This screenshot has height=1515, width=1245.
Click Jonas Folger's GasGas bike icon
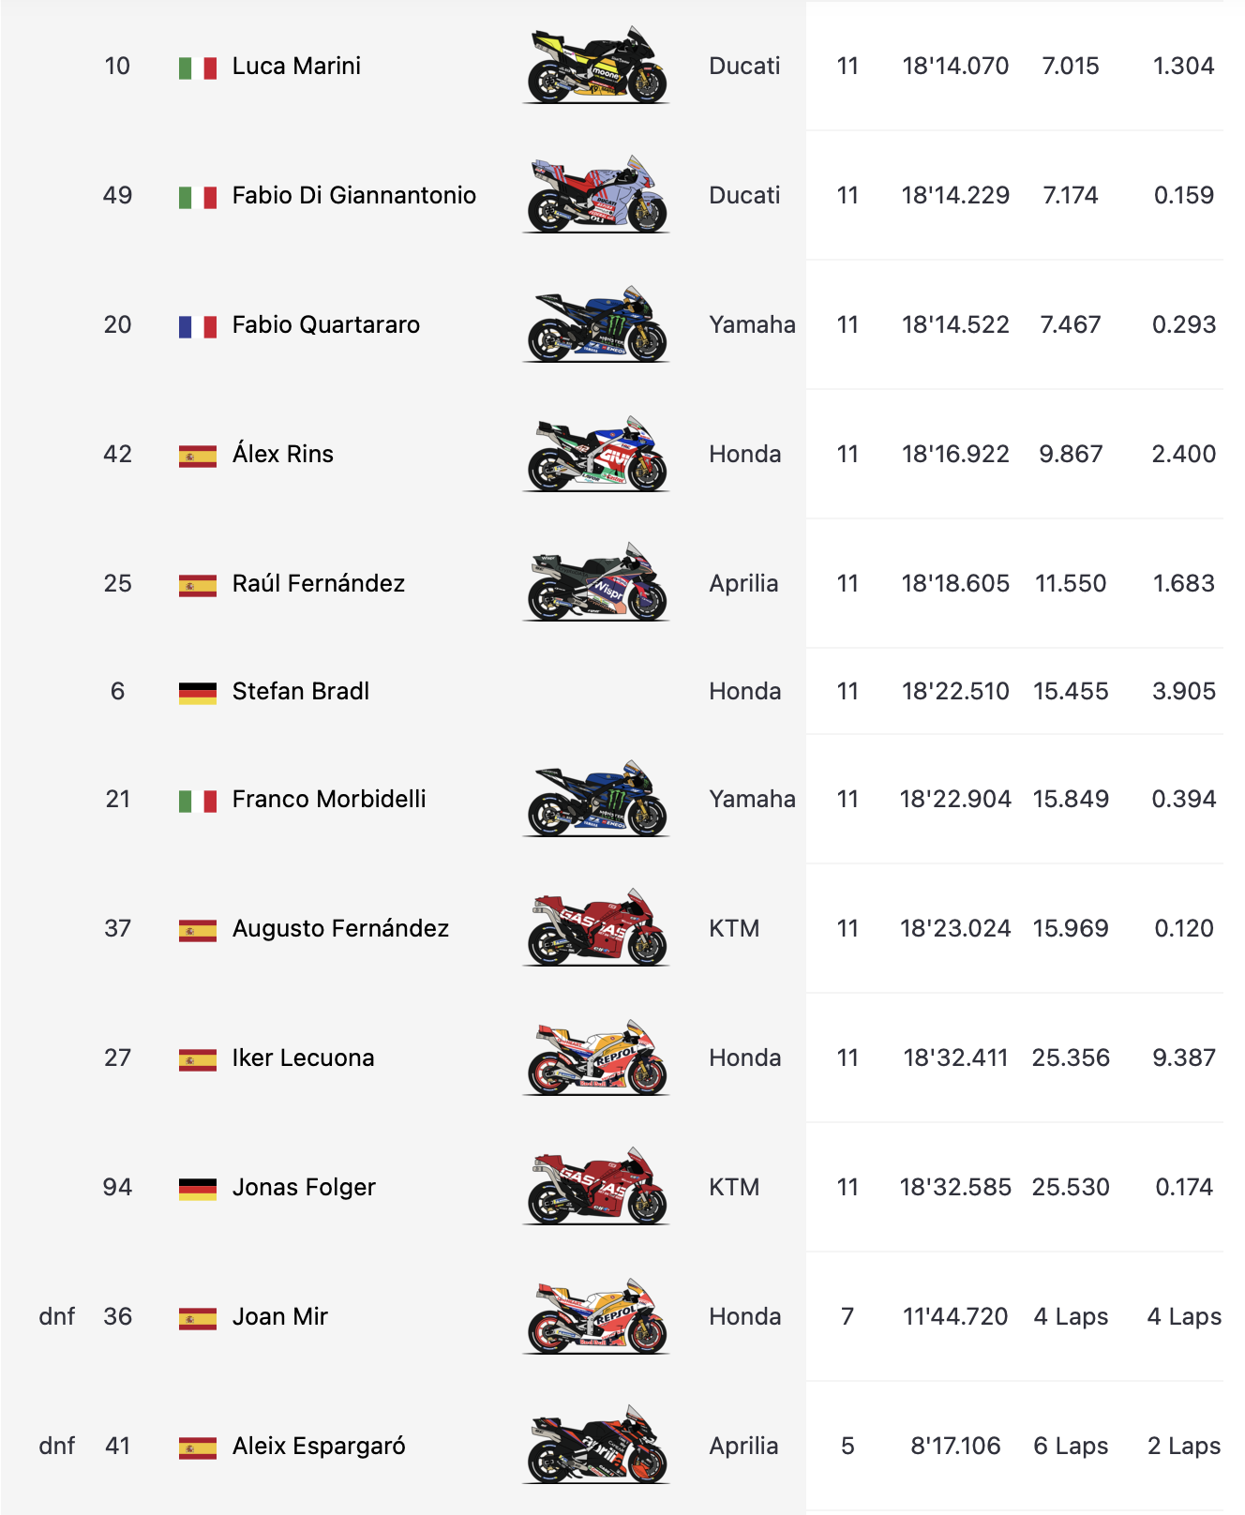[x=596, y=1187]
